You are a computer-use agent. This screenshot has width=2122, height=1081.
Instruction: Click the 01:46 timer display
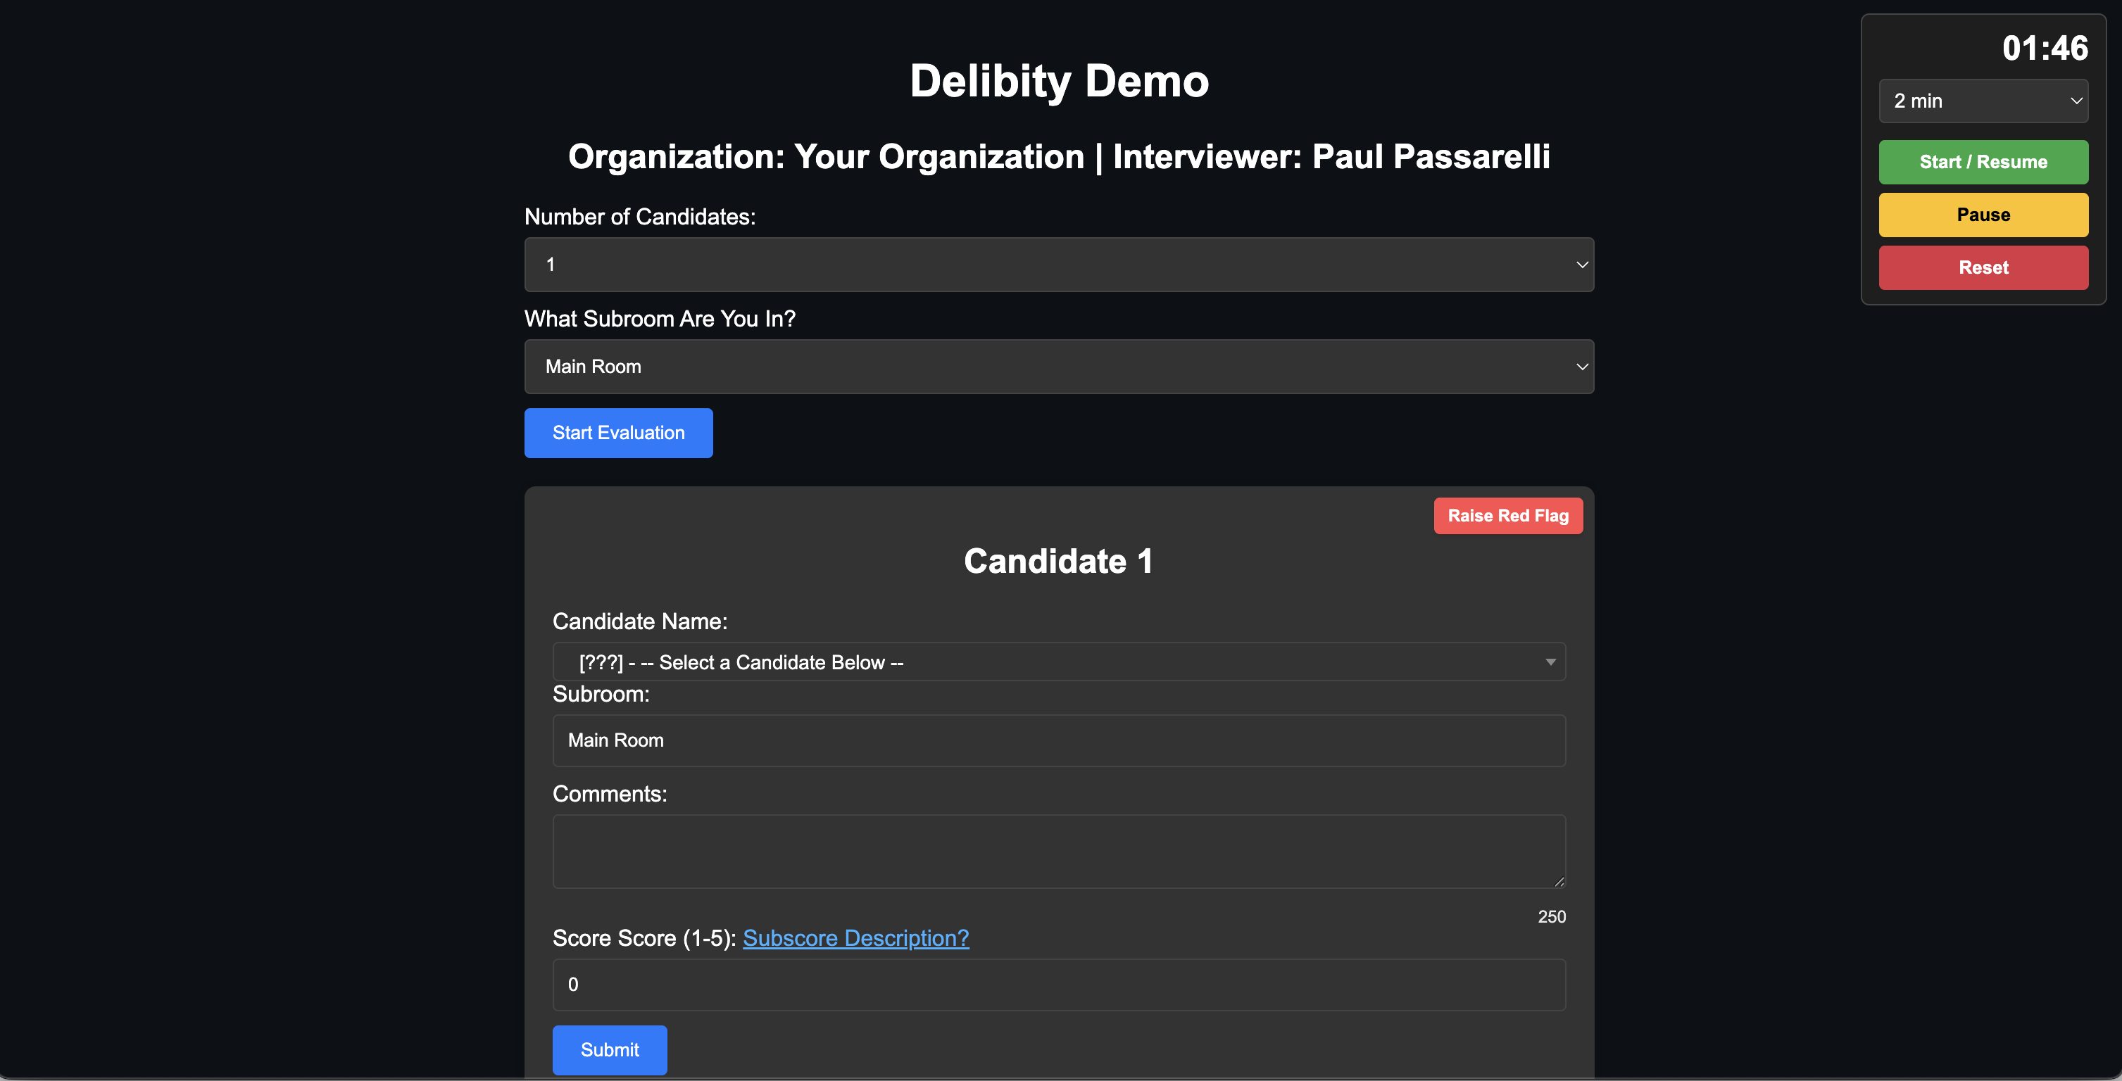[x=2045, y=48]
